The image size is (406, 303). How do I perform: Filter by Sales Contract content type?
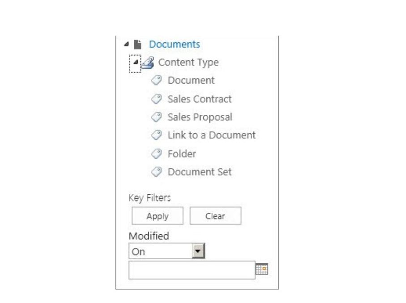[x=200, y=99]
